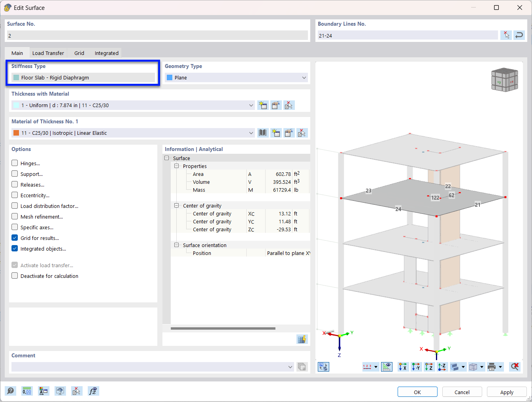Click the thickness row's red-X cursor icon
The width and height of the screenshot is (532, 402).
[x=289, y=105]
